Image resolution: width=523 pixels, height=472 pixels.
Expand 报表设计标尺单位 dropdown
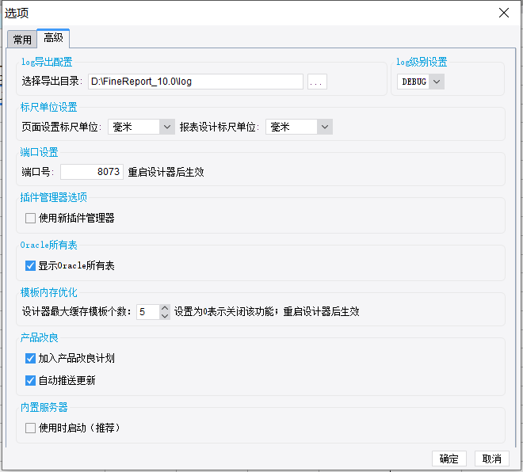coord(300,127)
